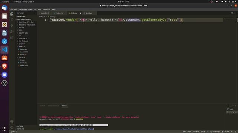The image size is (238, 133).
Task: Open Discord from the dock
Action: pyautogui.click(x=4, y=75)
